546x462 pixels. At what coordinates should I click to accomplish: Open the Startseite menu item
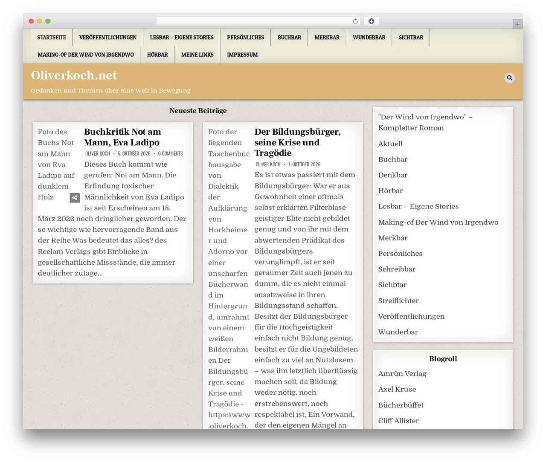(x=52, y=38)
